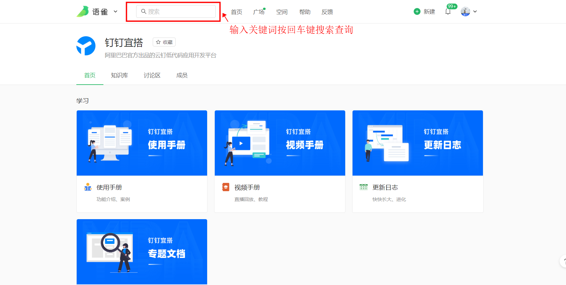Click the 收藏 star button

(164, 42)
